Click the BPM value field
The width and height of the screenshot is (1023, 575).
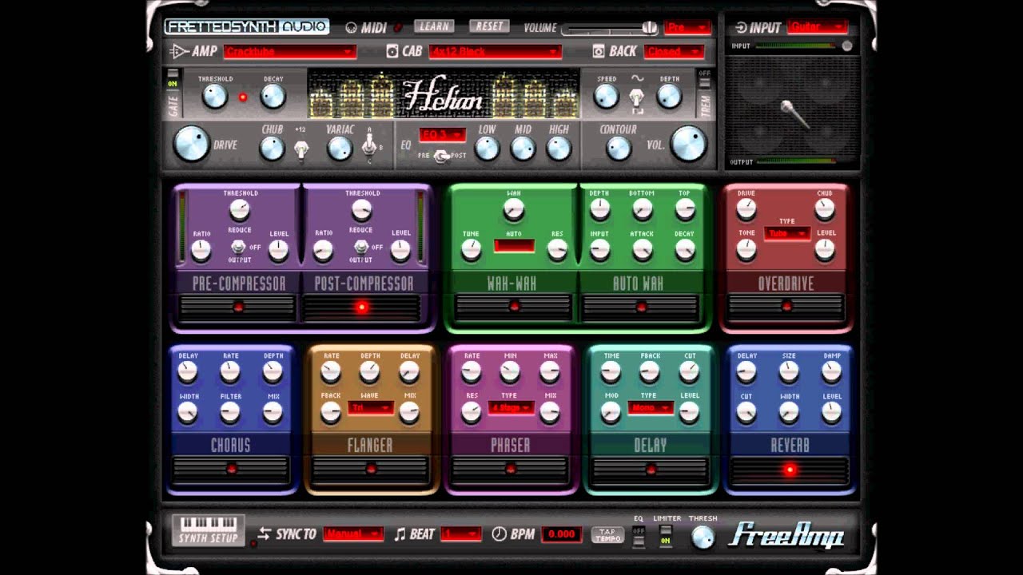[x=562, y=533]
